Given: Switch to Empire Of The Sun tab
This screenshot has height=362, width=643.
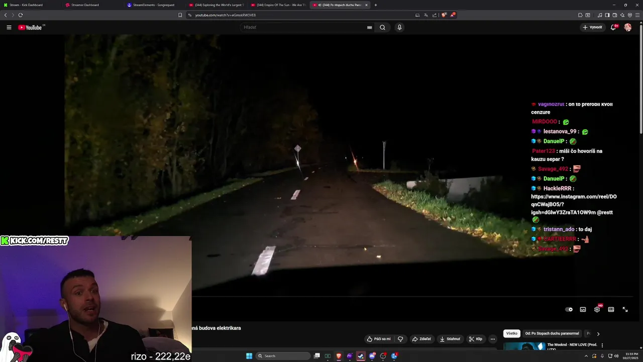Looking at the screenshot, I should [278, 5].
